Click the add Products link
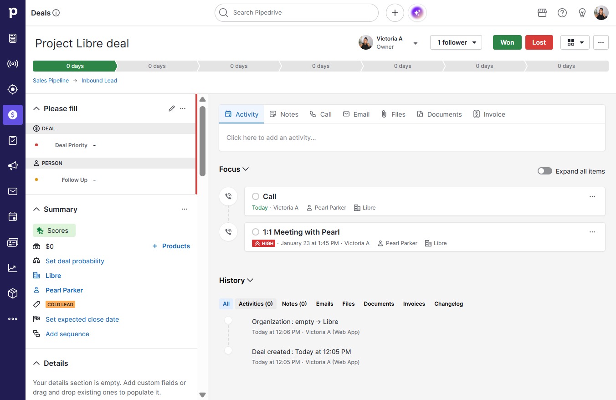This screenshot has height=400, width=616. (x=171, y=246)
